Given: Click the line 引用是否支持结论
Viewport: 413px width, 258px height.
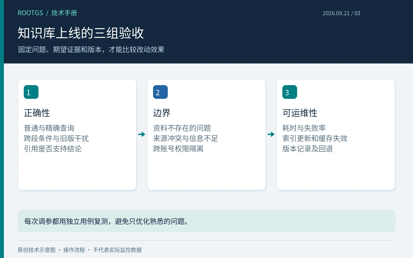Looking at the screenshot, I should pyautogui.click(x=53, y=149).
